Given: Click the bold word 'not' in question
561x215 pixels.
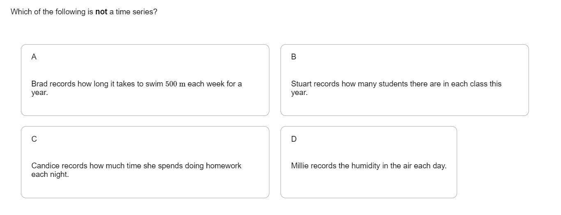Looking at the screenshot, I should tap(101, 12).
